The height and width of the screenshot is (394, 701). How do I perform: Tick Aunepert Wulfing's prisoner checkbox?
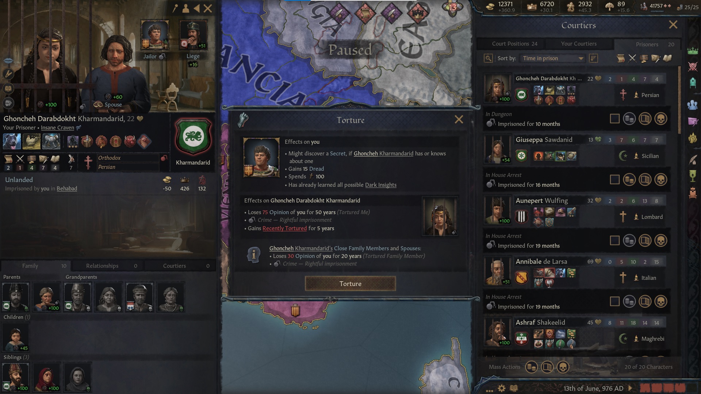615,241
